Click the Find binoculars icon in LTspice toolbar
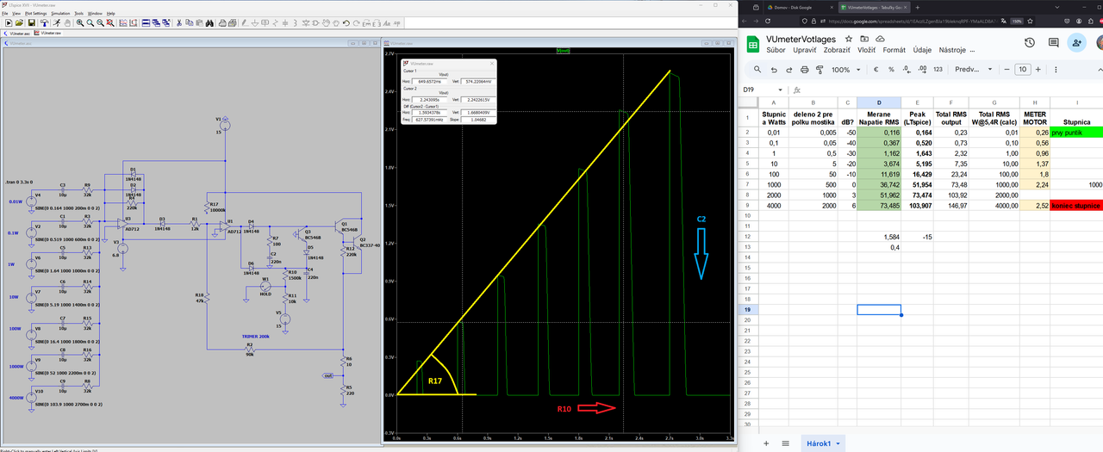The height and width of the screenshot is (452, 1103). [209, 22]
